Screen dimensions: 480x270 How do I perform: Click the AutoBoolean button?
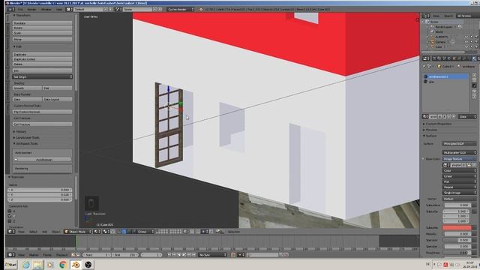click(42, 160)
